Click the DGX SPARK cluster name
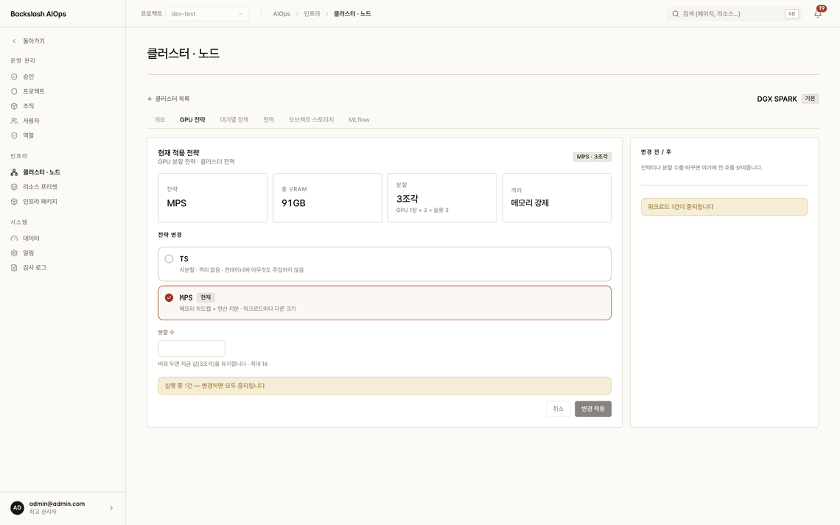 tap(777, 99)
